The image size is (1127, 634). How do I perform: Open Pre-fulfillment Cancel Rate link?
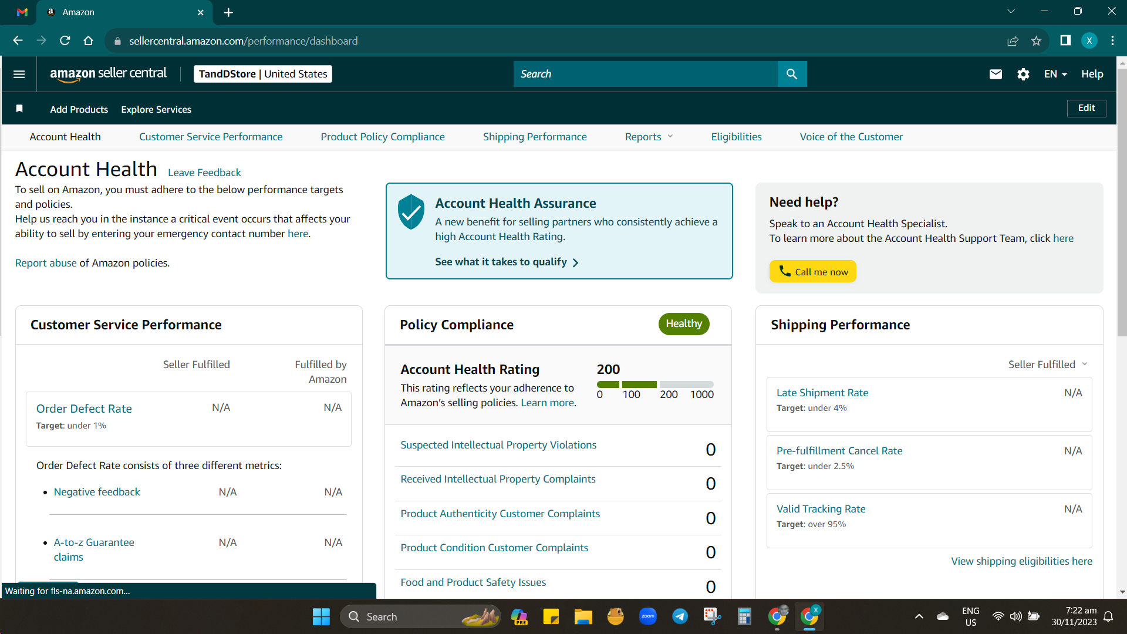(x=839, y=451)
